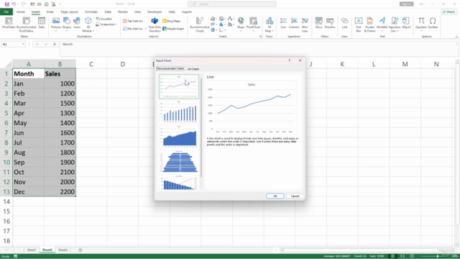Insert a SmartArt graphic
The height and width of the screenshot is (259, 460).
(104, 19)
